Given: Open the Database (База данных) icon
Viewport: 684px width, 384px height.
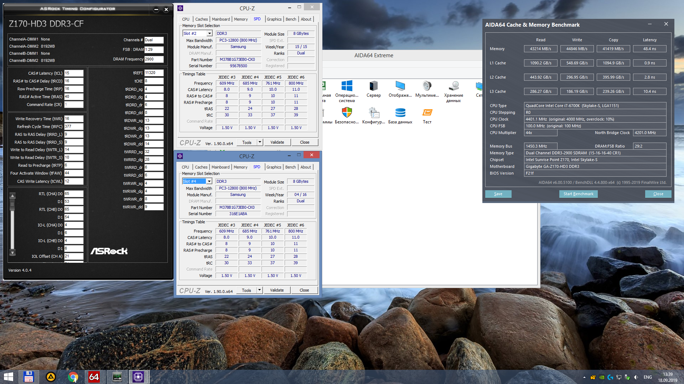Looking at the screenshot, I should click(x=400, y=113).
